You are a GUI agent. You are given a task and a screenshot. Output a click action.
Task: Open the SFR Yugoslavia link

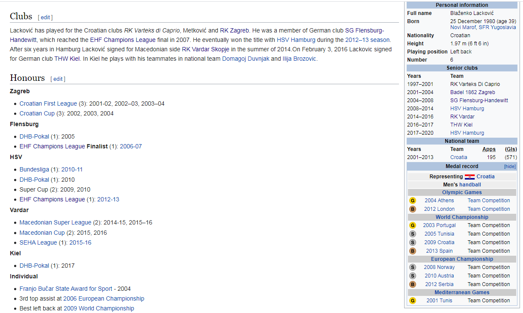(x=498, y=27)
